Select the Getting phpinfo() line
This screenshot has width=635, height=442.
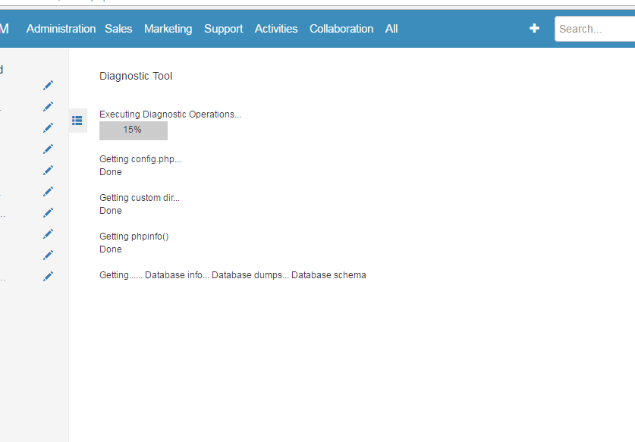click(x=134, y=237)
